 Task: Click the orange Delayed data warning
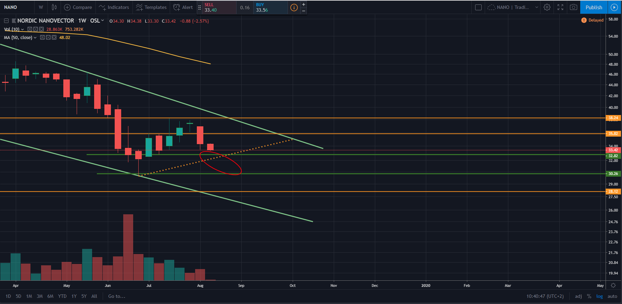[592, 20]
